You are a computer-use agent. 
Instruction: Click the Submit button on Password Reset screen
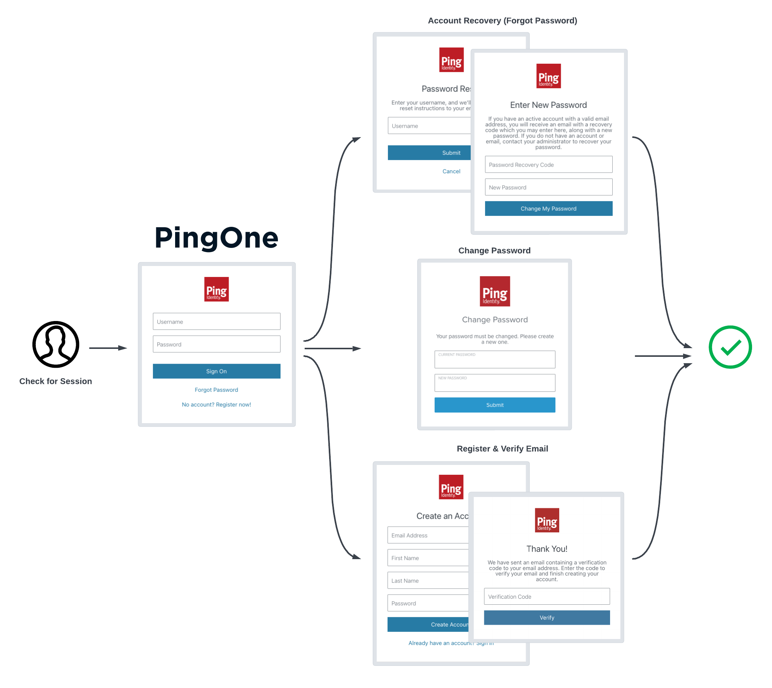[x=451, y=153]
